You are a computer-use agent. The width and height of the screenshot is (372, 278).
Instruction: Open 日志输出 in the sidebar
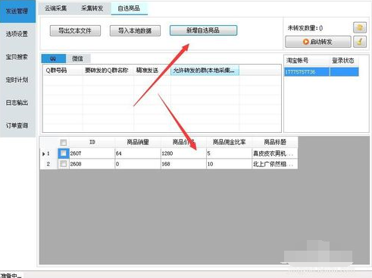[17, 103]
